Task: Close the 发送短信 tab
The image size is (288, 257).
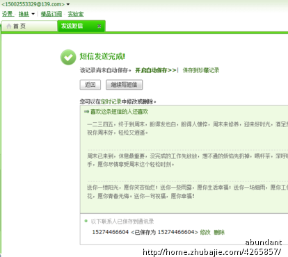Action: [x=99, y=26]
